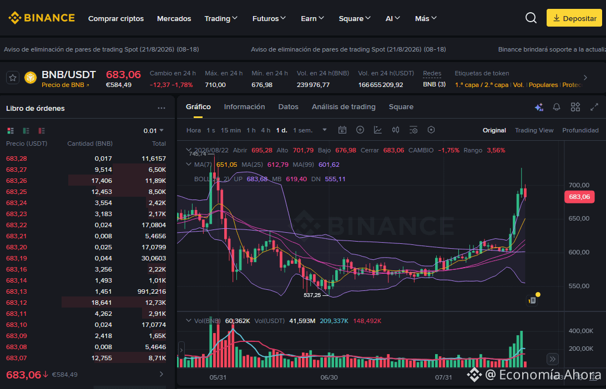Click the BNB coin icon
Image resolution: width=606 pixels, height=389 pixels.
coord(31,78)
